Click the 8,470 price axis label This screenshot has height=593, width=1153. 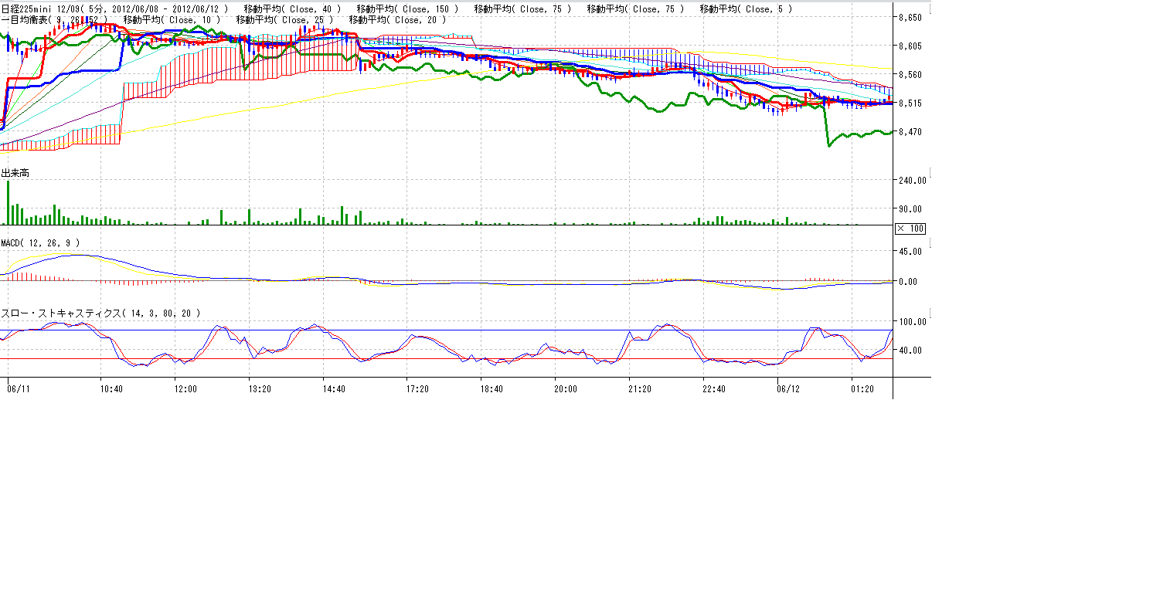tap(910, 132)
